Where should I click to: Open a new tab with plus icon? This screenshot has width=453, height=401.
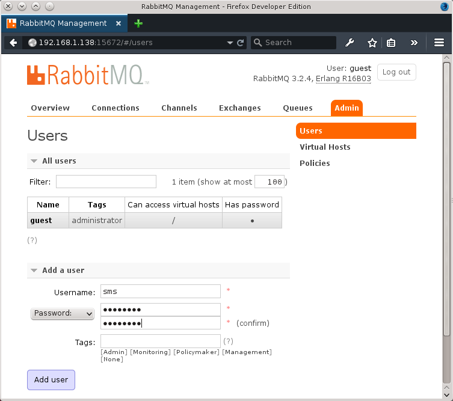tap(138, 23)
